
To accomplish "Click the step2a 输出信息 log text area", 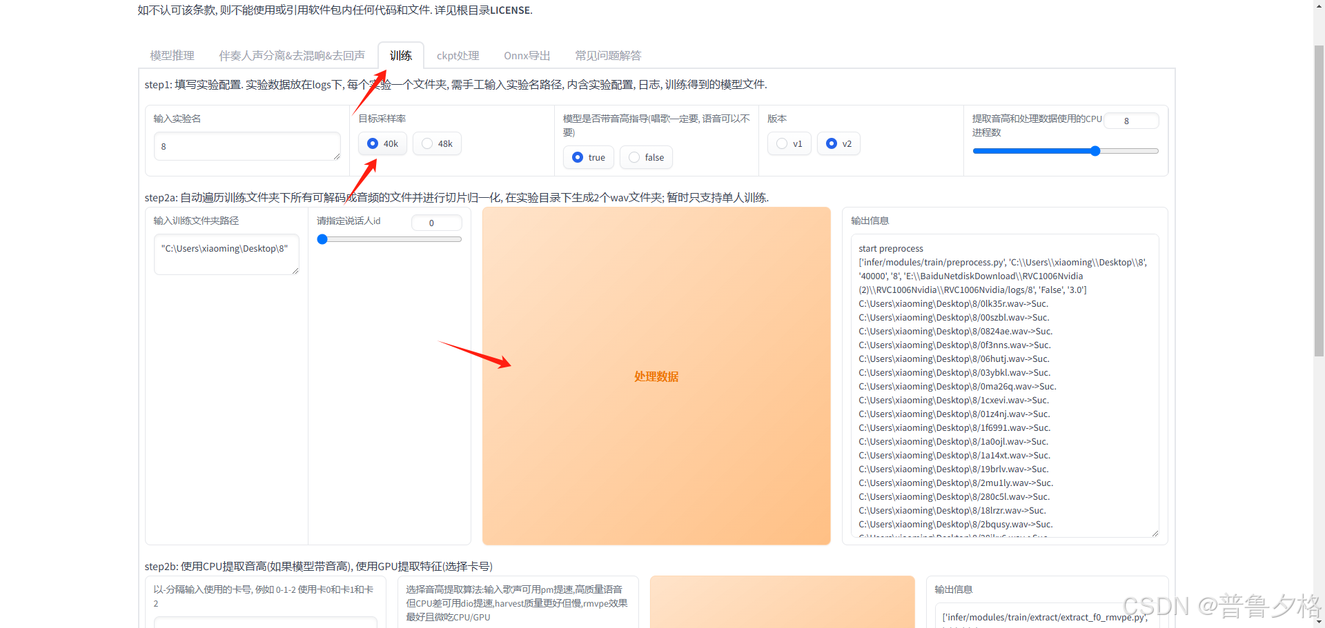I will pyautogui.click(x=1005, y=386).
